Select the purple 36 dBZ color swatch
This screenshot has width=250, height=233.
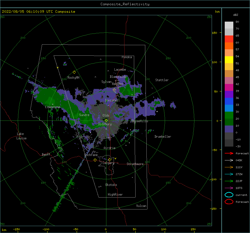(x=229, y=94)
